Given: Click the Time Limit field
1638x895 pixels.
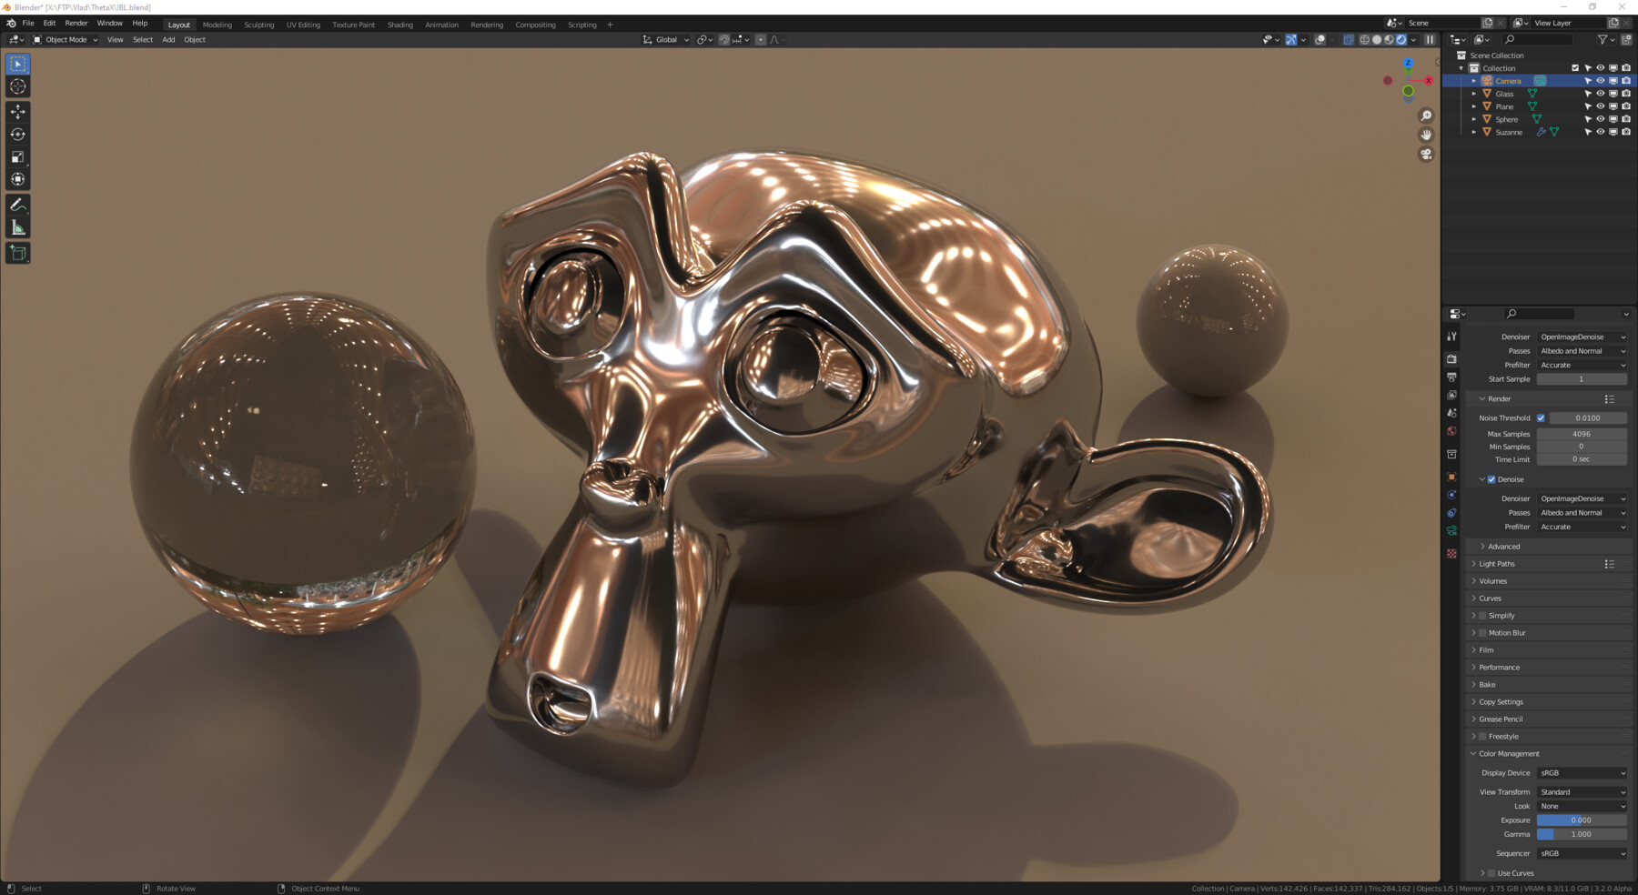Looking at the screenshot, I should [x=1582, y=459].
